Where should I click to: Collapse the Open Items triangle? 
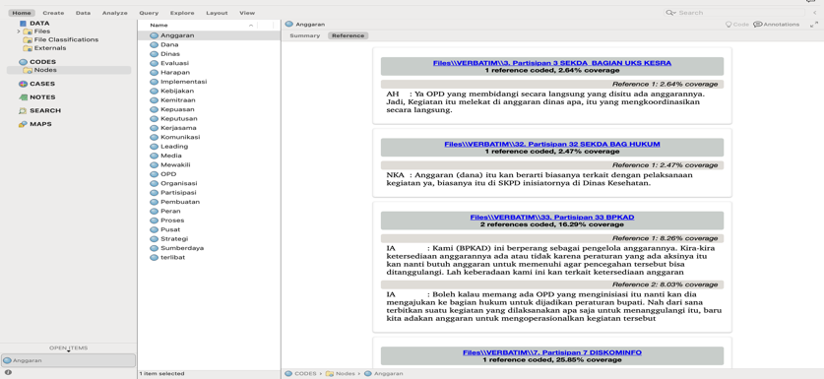click(x=68, y=351)
